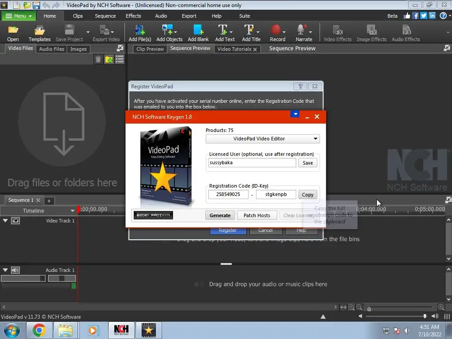Click the Export Video toolbar icon
Image resolution: width=452 pixels, height=339 pixels.
[104, 30]
